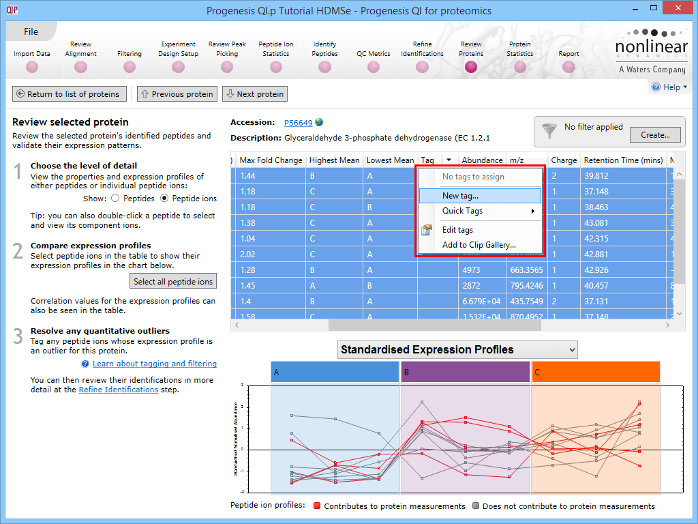Click Return to list of proteins button
The height and width of the screenshot is (524, 698).
[x=70, y=94]
